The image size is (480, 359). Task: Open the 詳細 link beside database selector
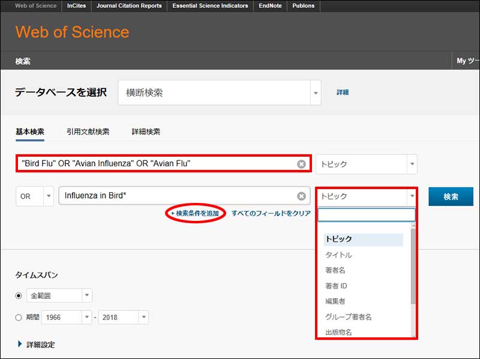(343, 92)
